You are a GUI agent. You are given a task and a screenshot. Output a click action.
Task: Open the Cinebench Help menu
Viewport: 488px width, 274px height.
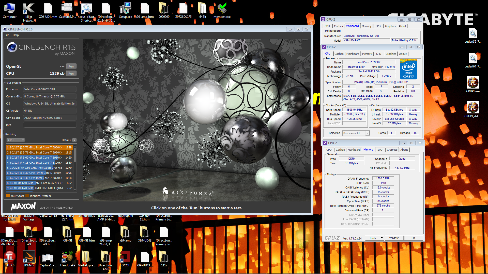[x=16, y=35]
